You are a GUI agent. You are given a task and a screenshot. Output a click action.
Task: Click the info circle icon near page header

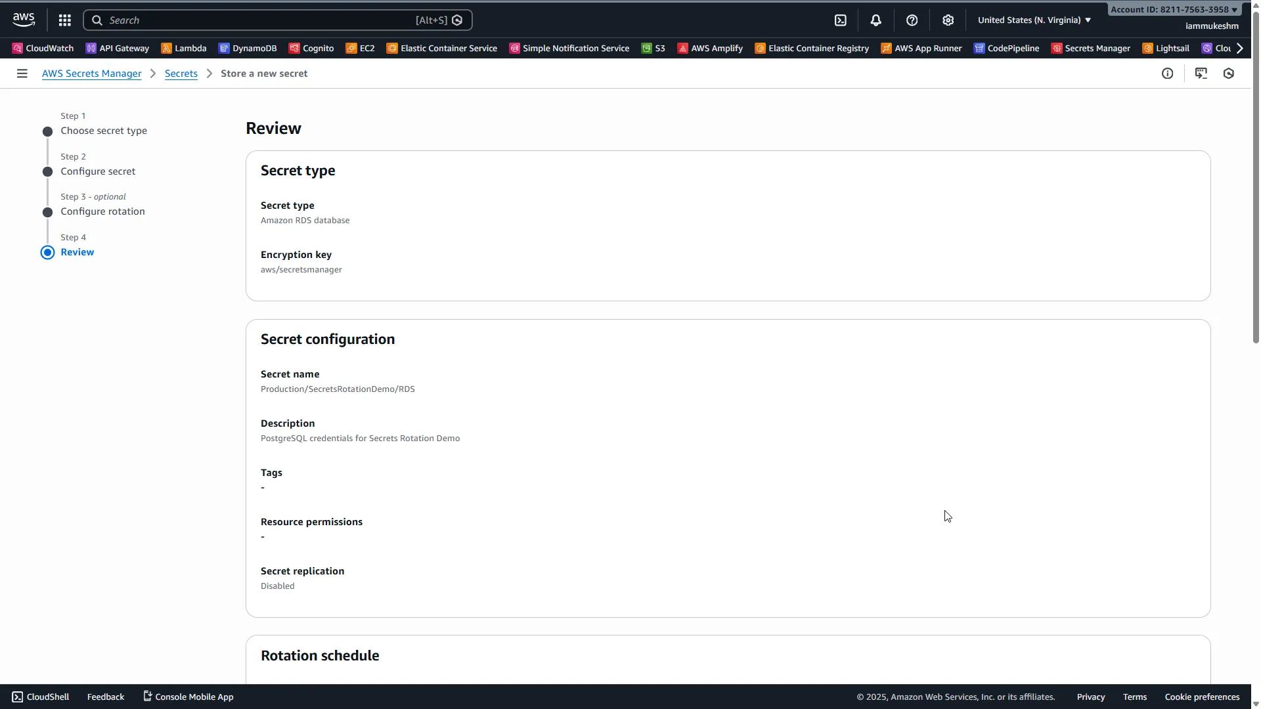pos(1168,74)
